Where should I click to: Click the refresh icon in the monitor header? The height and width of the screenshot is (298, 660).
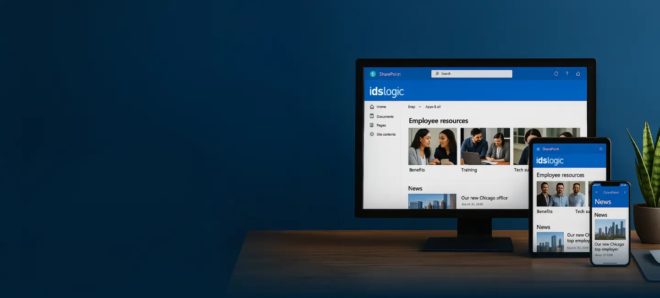point(556,74)
